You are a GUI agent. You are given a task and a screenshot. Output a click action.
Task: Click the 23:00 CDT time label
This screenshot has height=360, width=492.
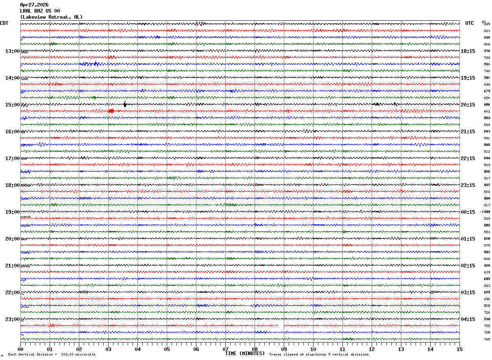click(x=12, y=319)
